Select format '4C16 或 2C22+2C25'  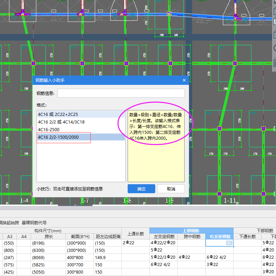[81, 115]
